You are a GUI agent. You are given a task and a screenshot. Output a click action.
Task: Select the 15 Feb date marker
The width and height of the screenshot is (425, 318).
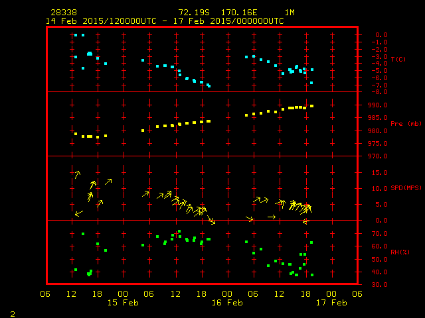click(x=123, y=302)
